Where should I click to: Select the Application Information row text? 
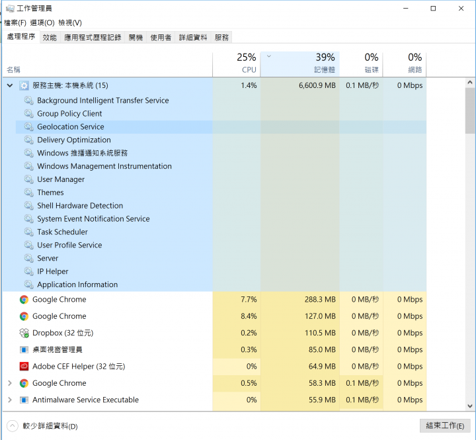[x=77, y=285]
